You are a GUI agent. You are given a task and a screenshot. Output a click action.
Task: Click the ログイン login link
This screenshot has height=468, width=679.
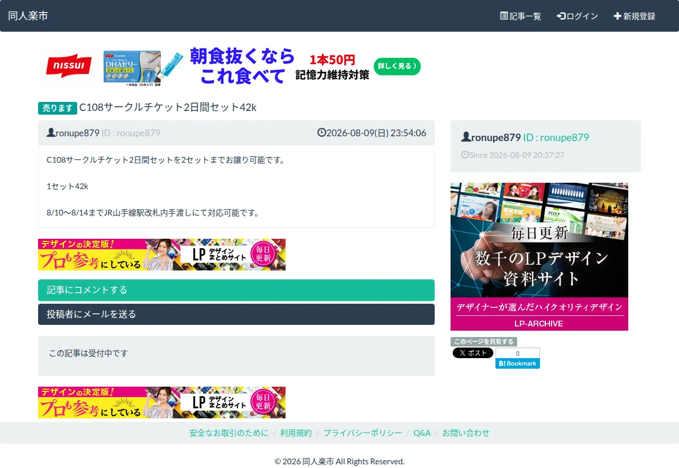tap(577, 16)
